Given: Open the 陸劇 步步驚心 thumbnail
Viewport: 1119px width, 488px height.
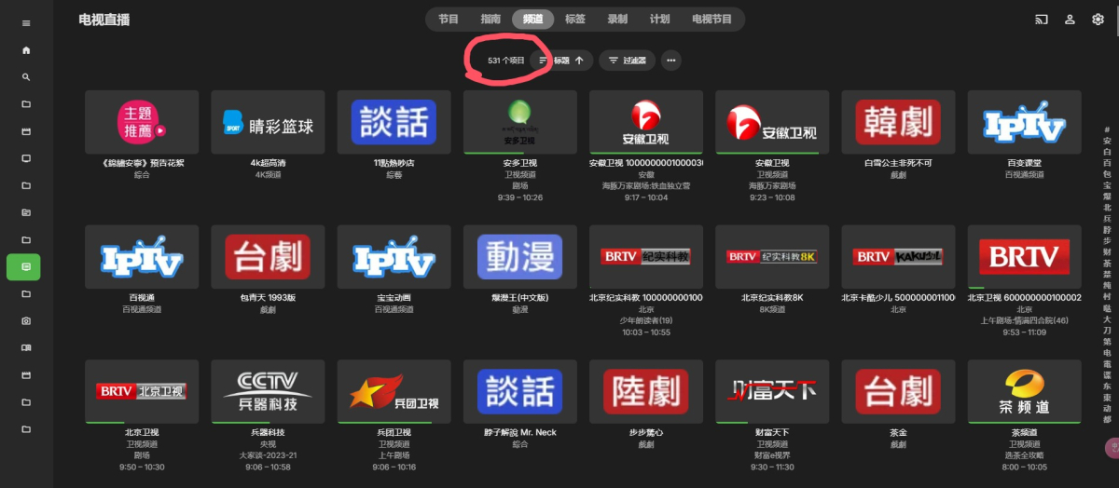Looking at the screenshot, I should pos(646,392).
